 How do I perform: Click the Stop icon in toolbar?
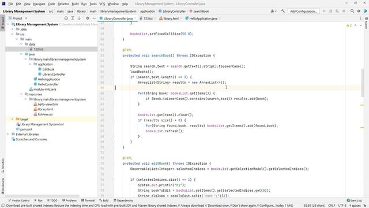pos(344,11)
